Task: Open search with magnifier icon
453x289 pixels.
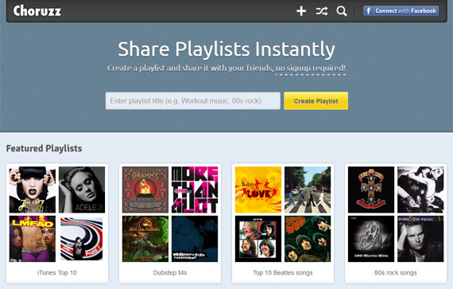Action: [342, 11]
